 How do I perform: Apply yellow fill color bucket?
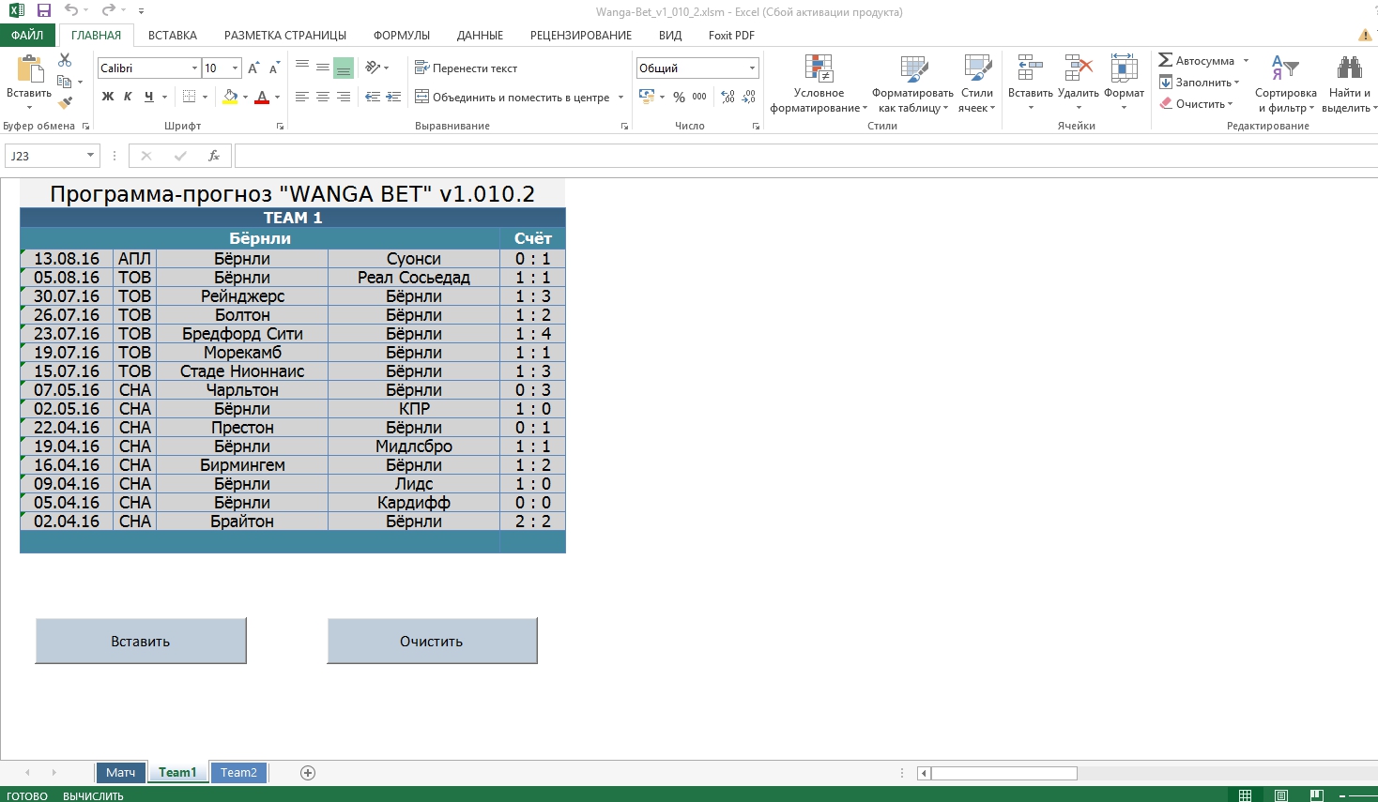coord(230,97)
